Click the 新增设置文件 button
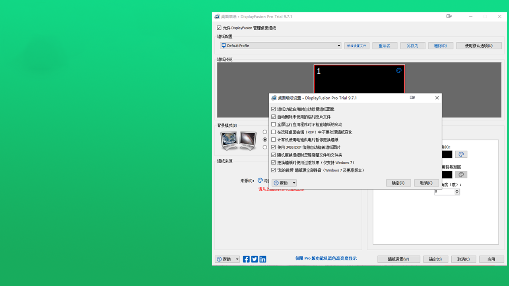Screen dimensions: 509x286 pos(357,46)
